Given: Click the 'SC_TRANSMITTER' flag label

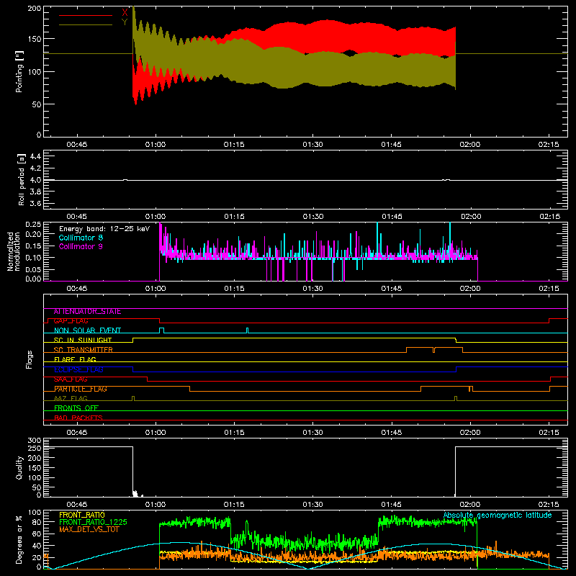Looking at the screenshot, I should coord(84,350).
